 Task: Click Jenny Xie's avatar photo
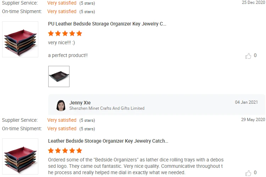coord(61,105)
